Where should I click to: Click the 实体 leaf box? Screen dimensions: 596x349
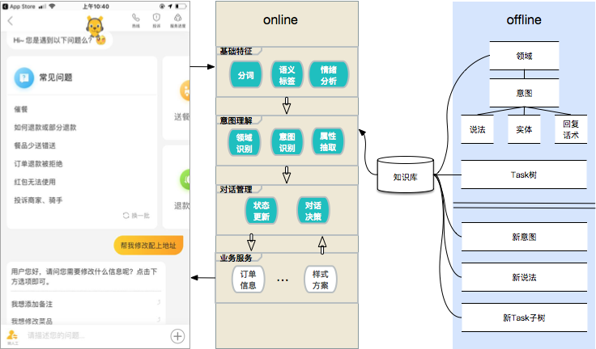pyautogui.click(x=524, y=129)
